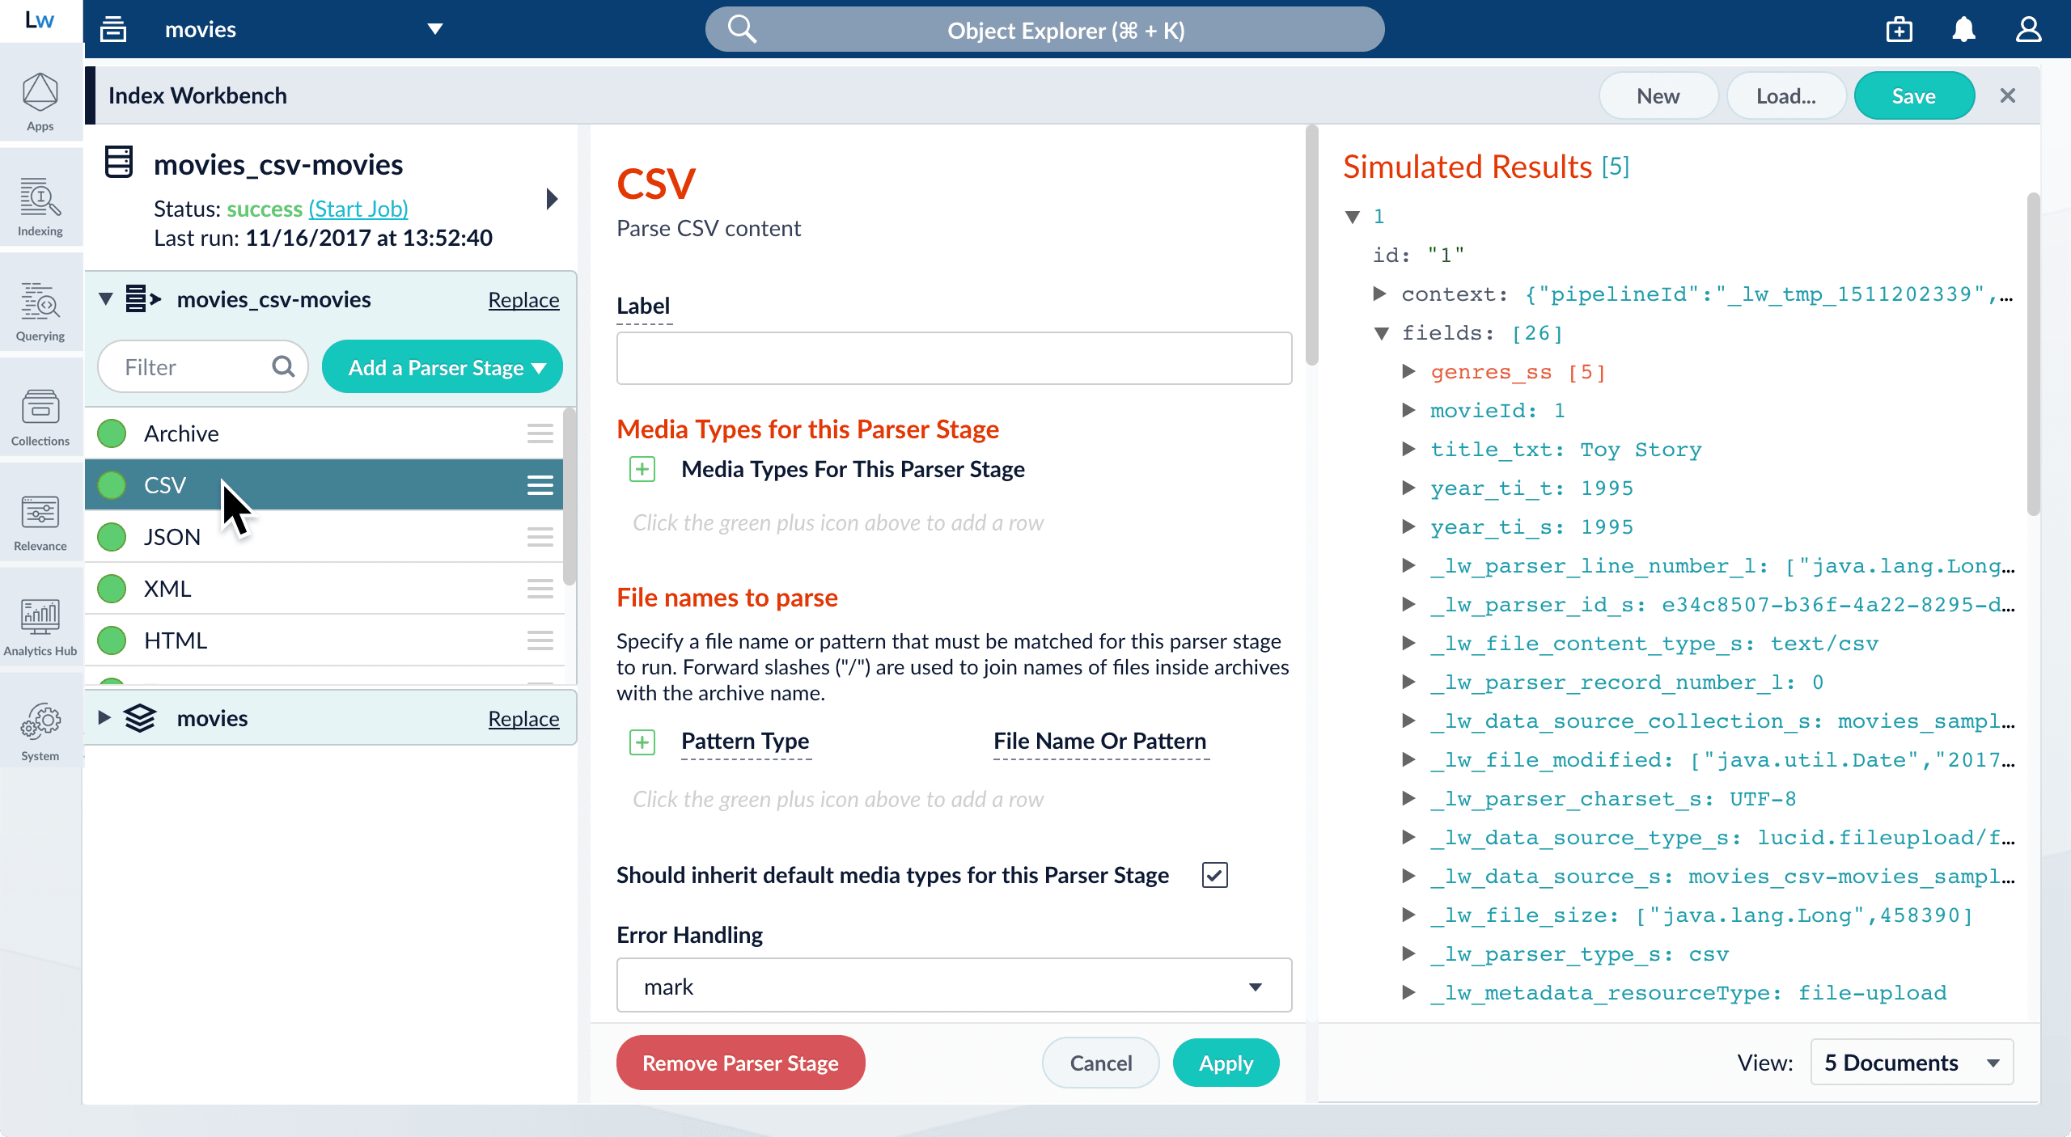This screenshot has height=1137, width=2071.
Task: Toggle the JSON stage green status dot
Action: coord(112,537)
